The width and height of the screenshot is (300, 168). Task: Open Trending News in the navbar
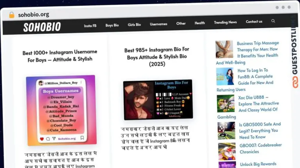(x=225, y=22)
